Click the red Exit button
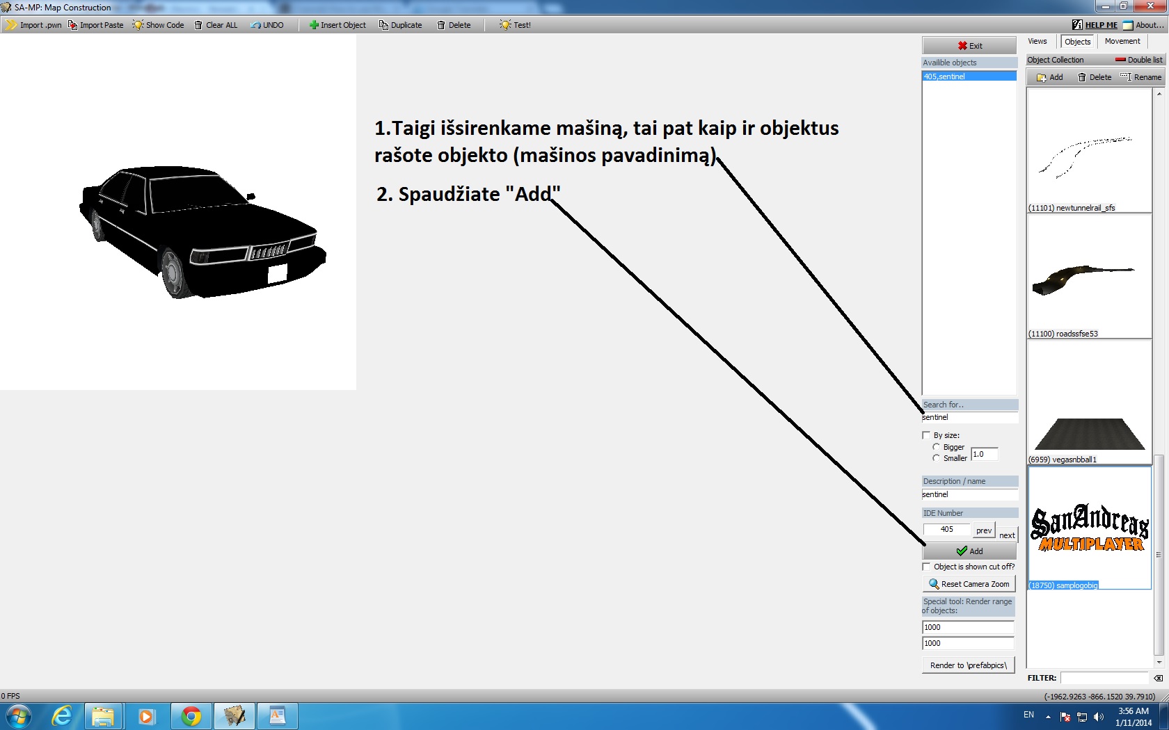The image size is (1169, 730). pos(969,46)
